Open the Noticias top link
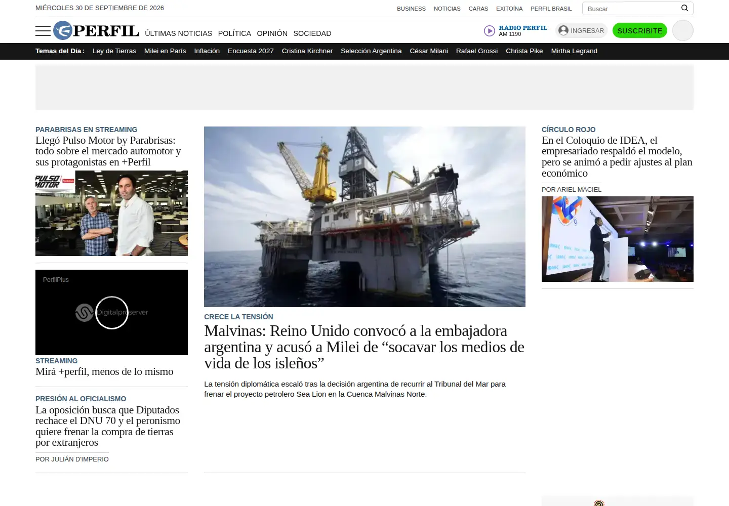 tap(447, 9)
